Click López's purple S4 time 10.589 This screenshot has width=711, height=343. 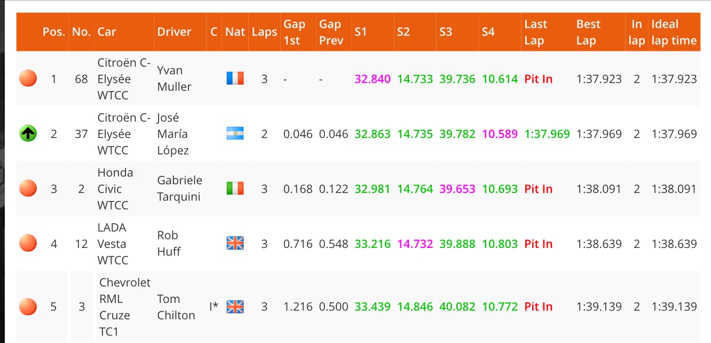pyautogui.click(x=500, y=134)
